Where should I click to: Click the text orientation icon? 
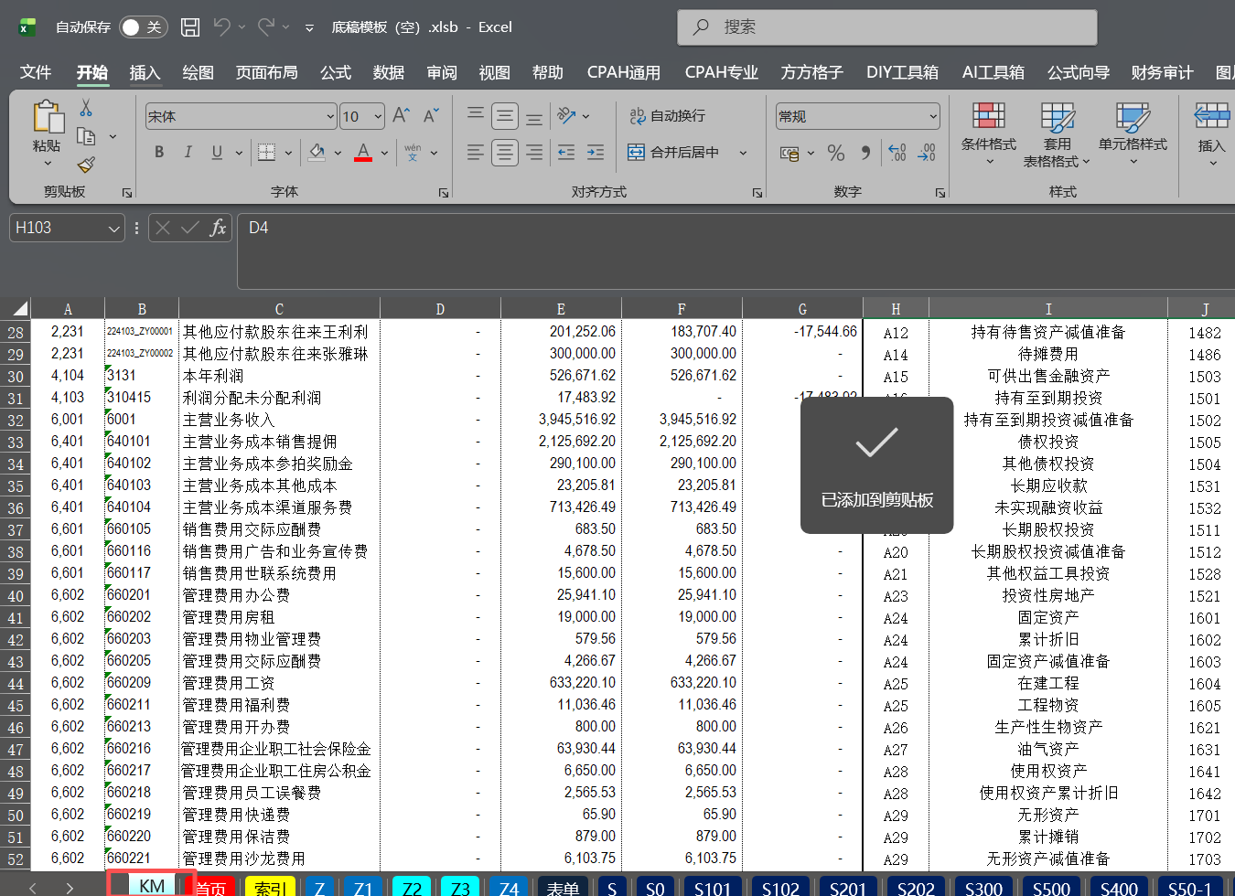coord(567,115)
